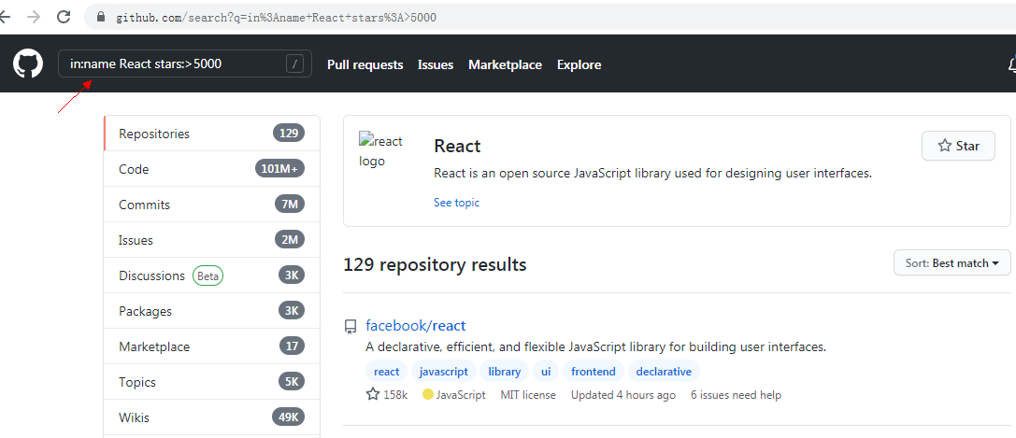Click the React topic heading

point(457,146)
